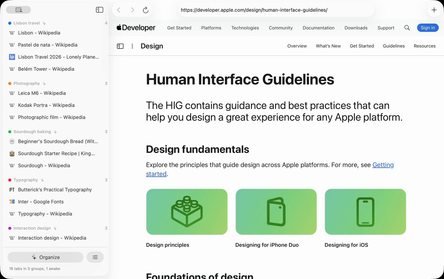444x279 pixels.
Task: Click the sparkle icon next to Interaction design
Action: [x=55, y=228]
